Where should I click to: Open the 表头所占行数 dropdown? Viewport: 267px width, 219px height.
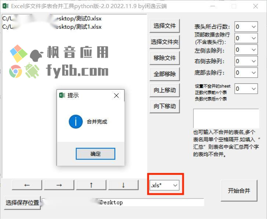click(x=246, y=26)
